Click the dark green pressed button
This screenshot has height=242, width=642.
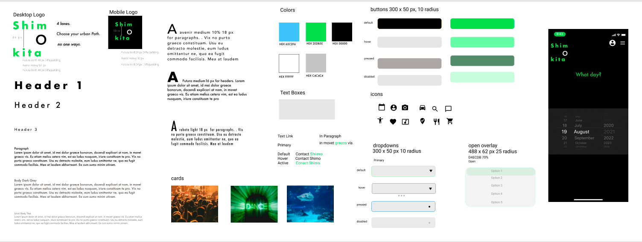tap(482, 61)
